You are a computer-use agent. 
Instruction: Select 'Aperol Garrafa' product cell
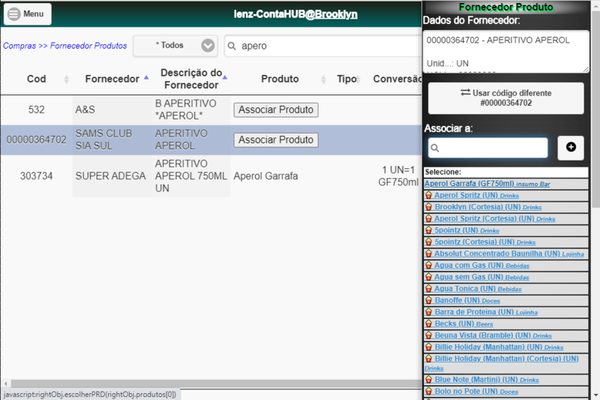(265, 176)
